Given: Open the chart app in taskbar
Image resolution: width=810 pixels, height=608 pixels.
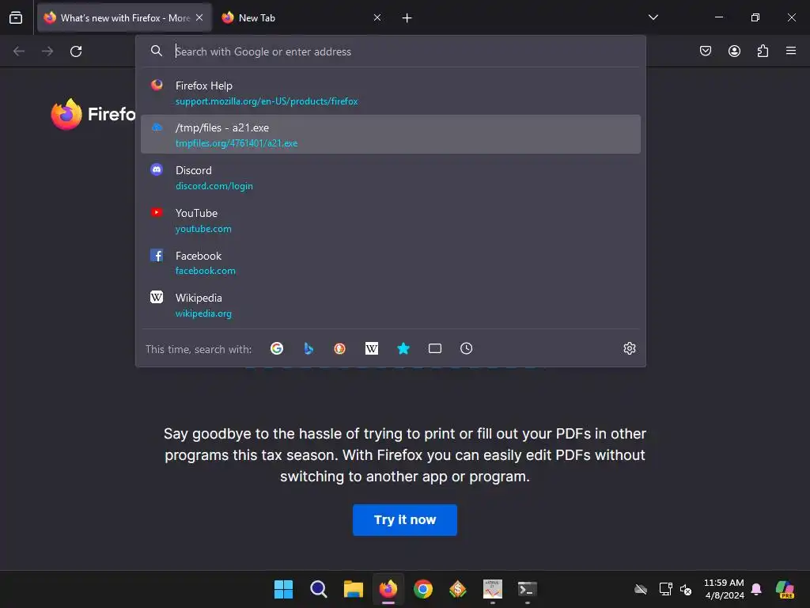Looking at the screenshot, I should (x=493, y=589).
